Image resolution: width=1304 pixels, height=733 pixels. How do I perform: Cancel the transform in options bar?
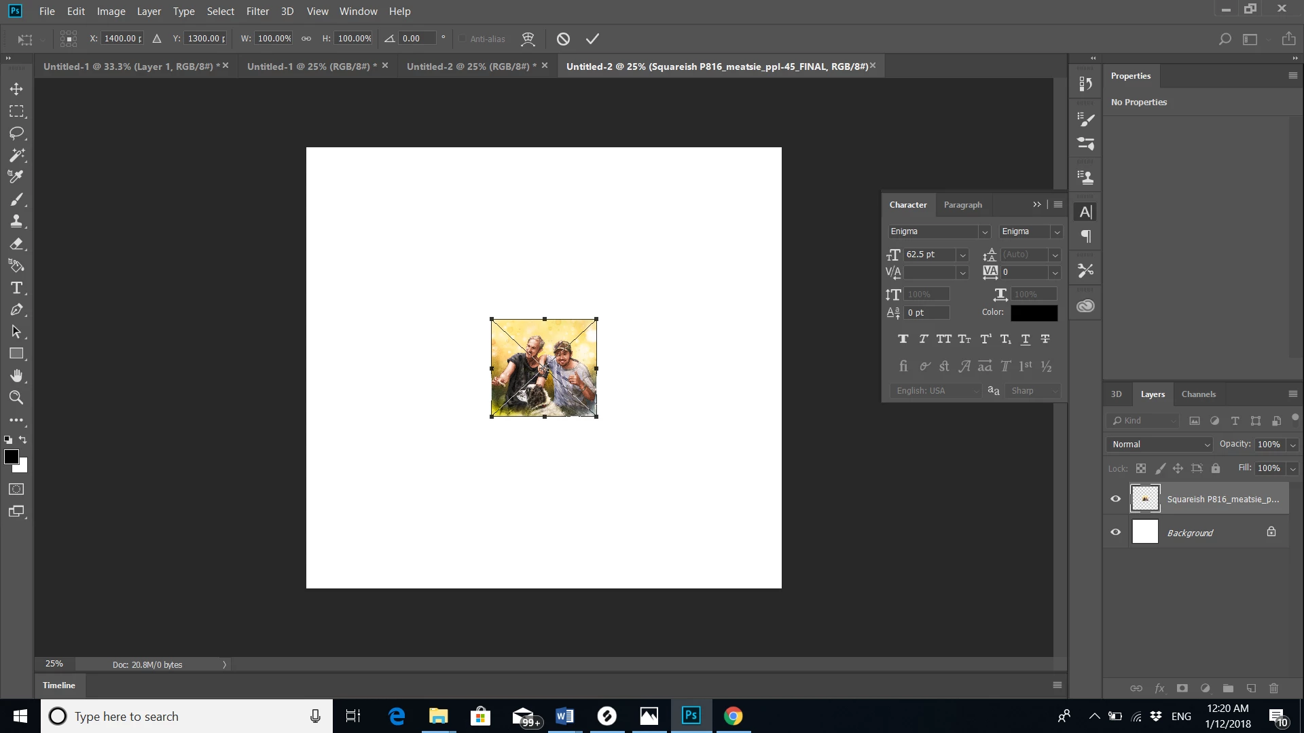563,39
